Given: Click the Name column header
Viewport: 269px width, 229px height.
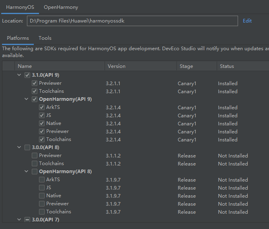Looking at the screenshot, I should pyautogui.click(x=60, y=66).
